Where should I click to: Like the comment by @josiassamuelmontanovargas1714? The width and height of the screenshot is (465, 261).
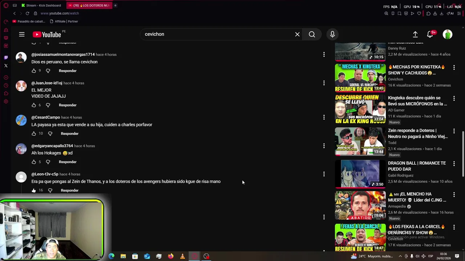[x=34, y=71]
